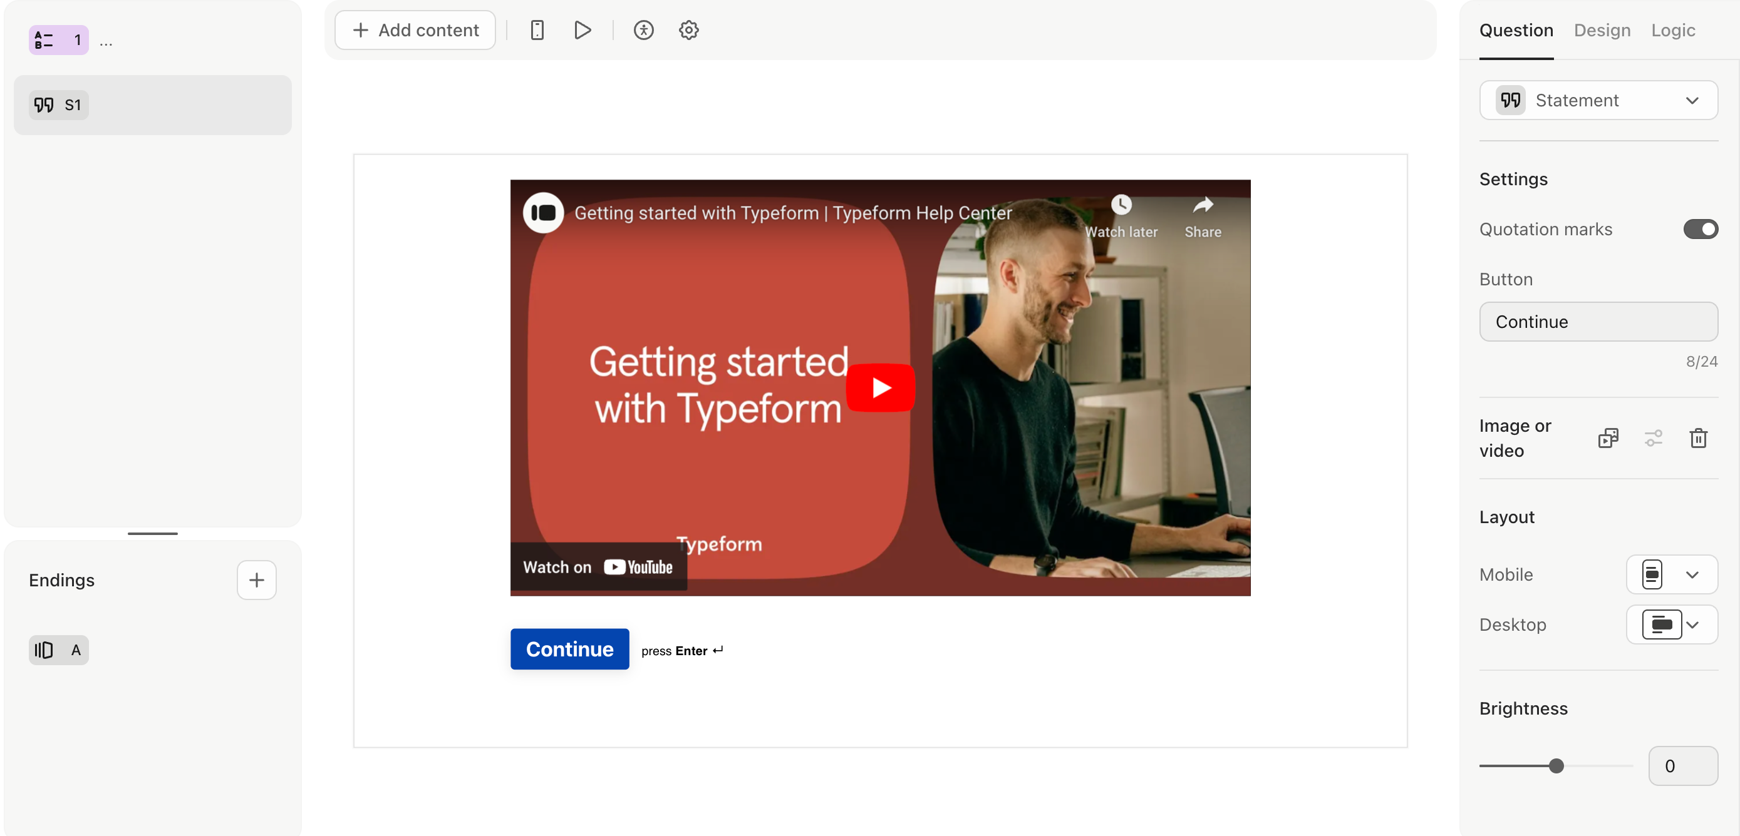The image size is (1740, 836).
Task: Click the blue Continue button in the form
Action: click(x=569, y=649)
